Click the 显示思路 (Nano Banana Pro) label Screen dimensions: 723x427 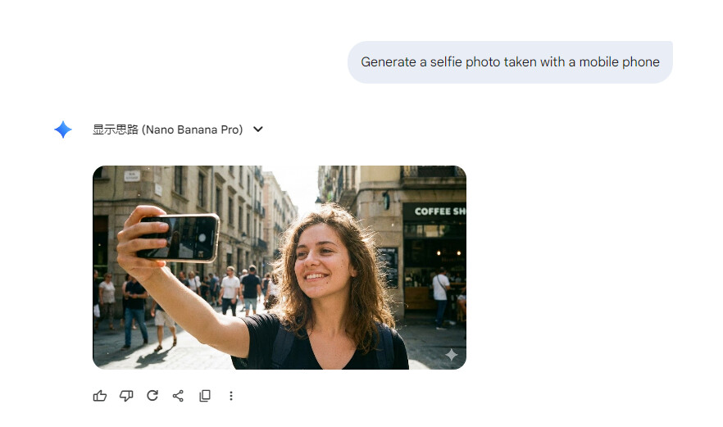point(167,129)
